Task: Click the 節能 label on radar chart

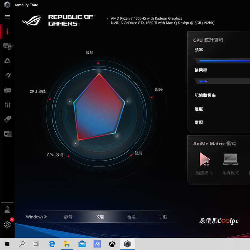Action: [x=138, y=153]
